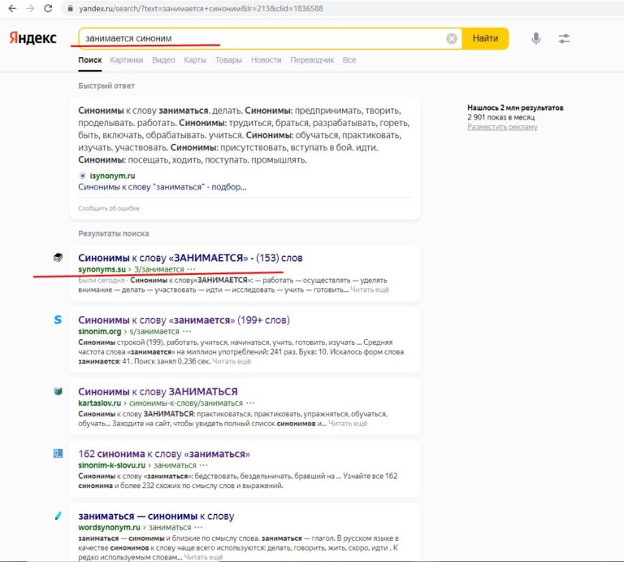Click the s/занимается breadcrumb path

tap(154, 331)
